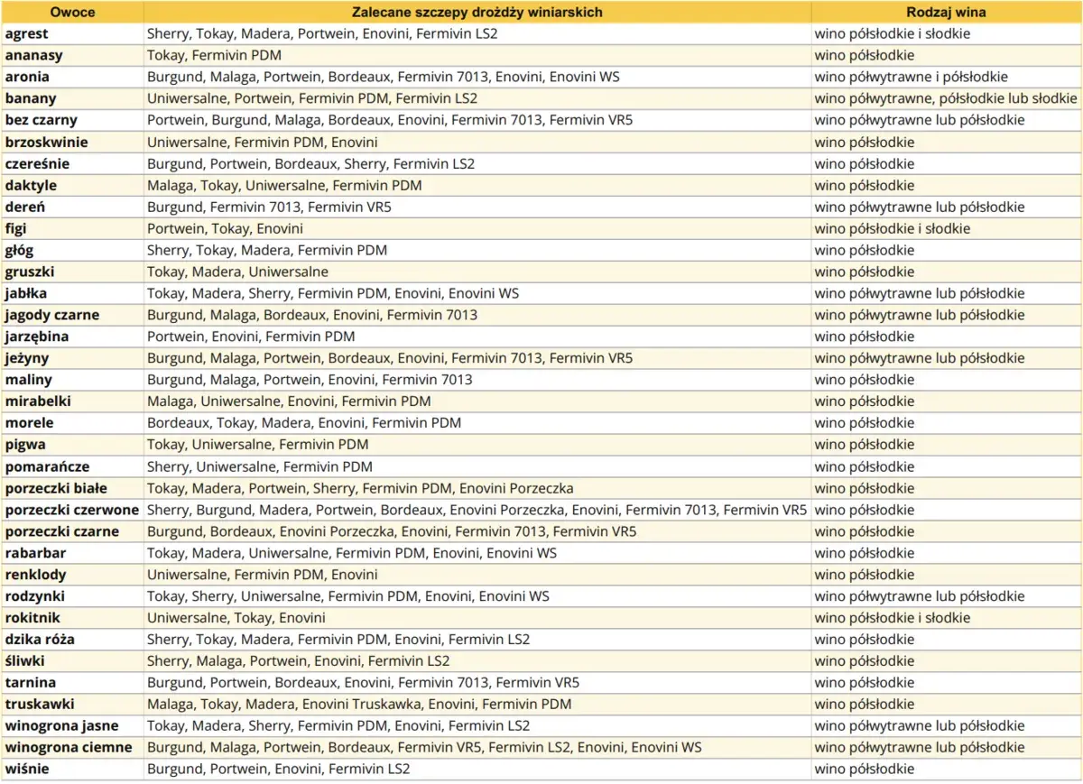Select the yeast list for porzeczki czerwone
The height and width of the screenshot is (784, 1083).
[477, 510]
